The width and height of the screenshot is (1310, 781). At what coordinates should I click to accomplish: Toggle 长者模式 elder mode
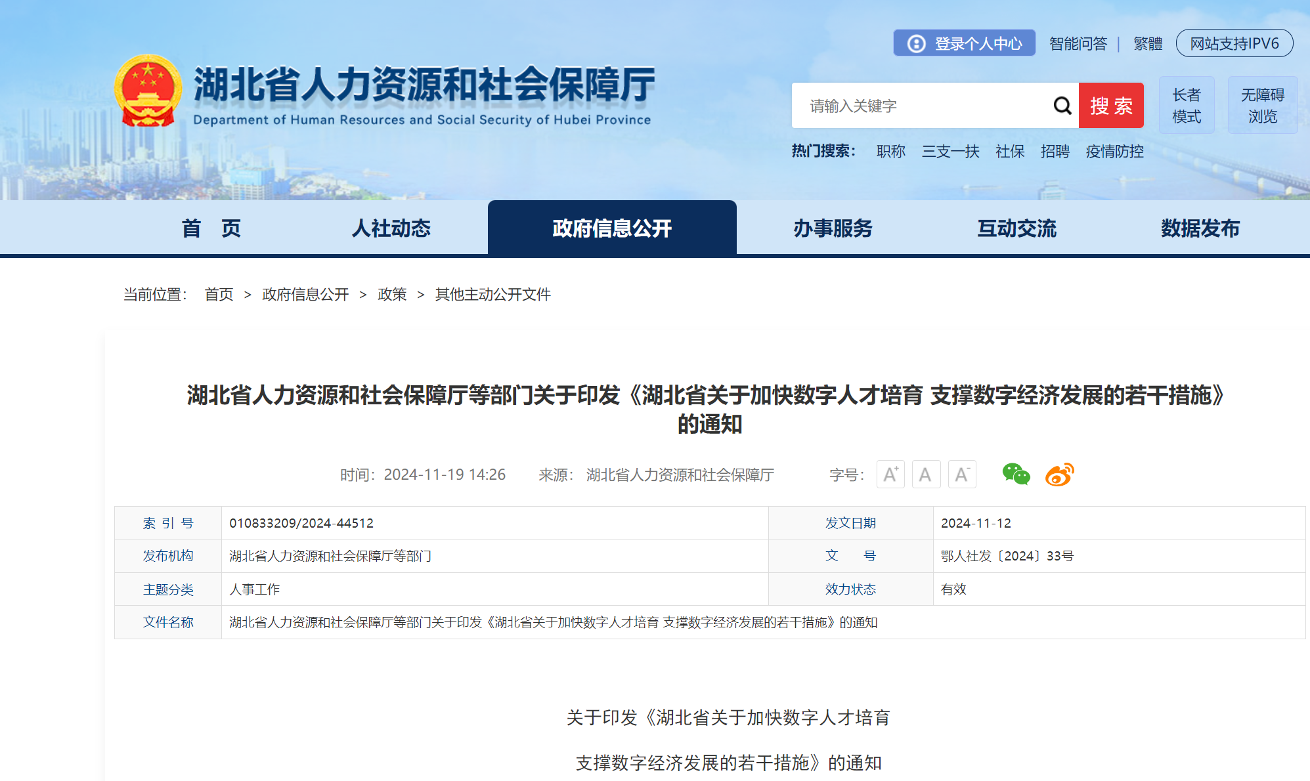1187,106
